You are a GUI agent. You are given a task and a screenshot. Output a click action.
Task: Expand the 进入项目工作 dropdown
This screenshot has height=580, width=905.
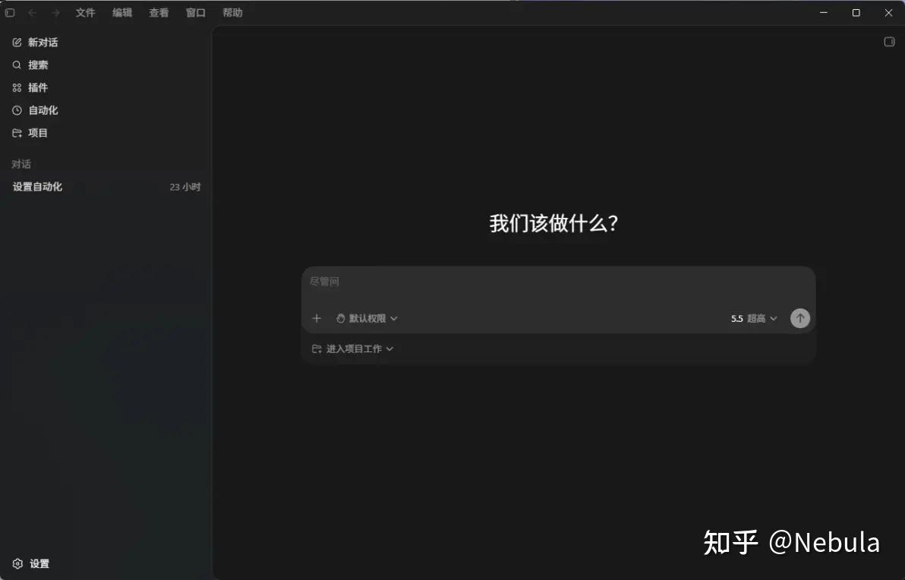click(x=352, y=348)
